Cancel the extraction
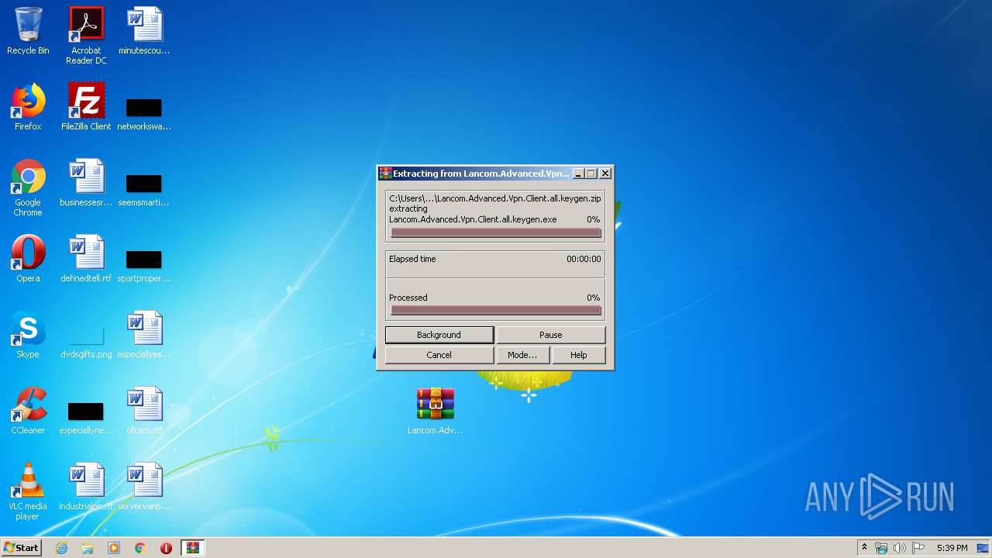Image resolution: width=992 pixels, height=558 pixels. (x=439, y=355)
